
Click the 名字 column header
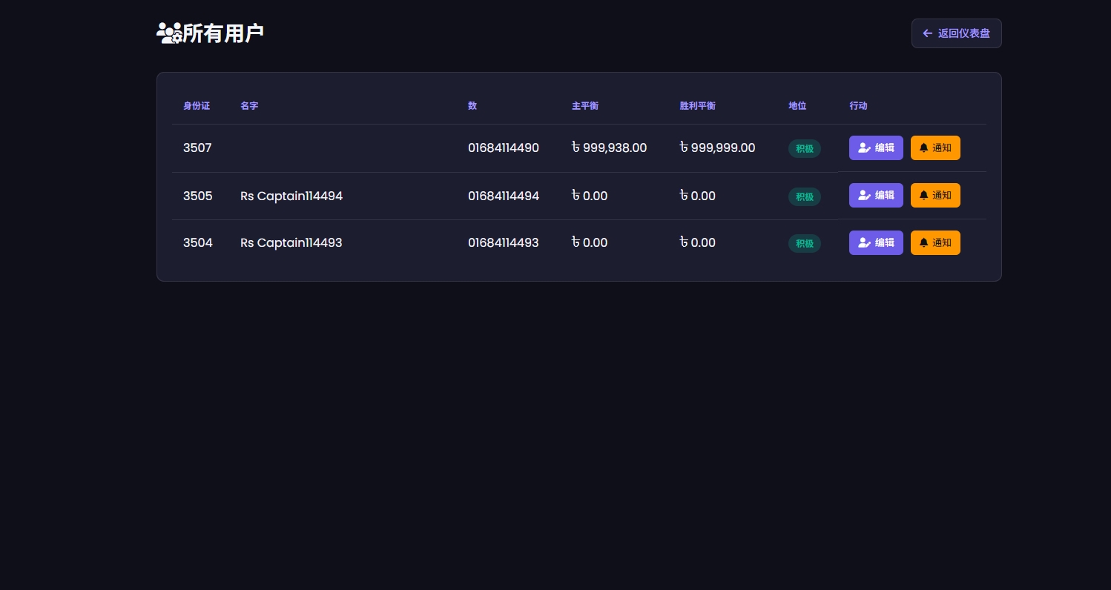[249, 106]
